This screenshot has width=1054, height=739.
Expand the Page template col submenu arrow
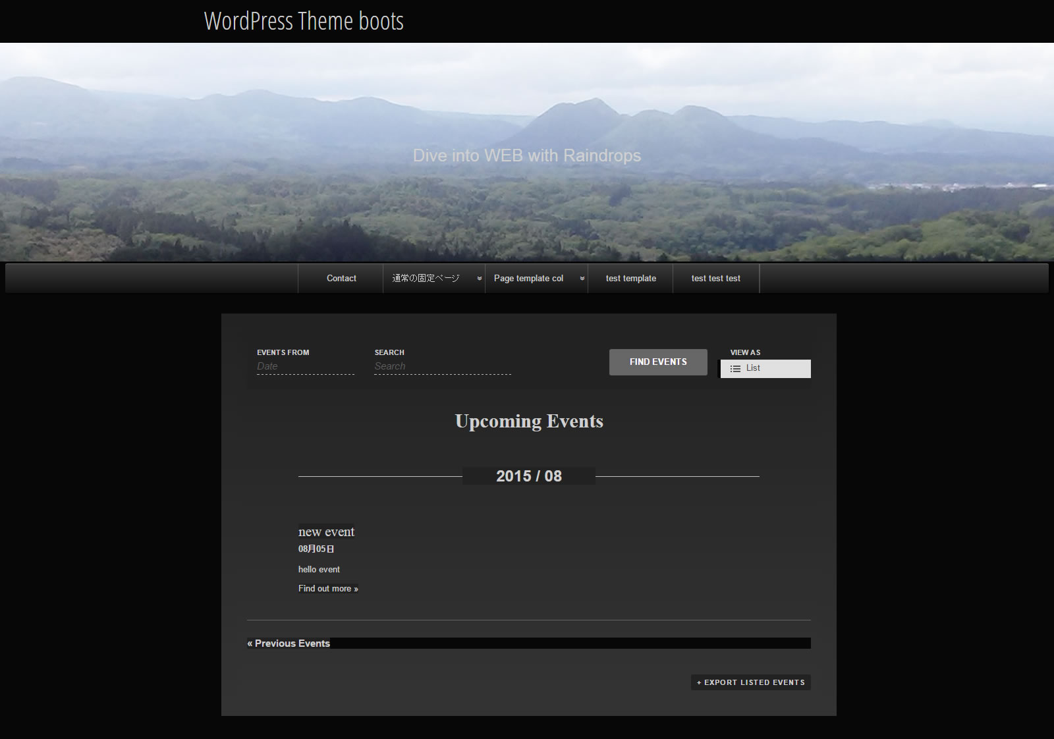582,279
